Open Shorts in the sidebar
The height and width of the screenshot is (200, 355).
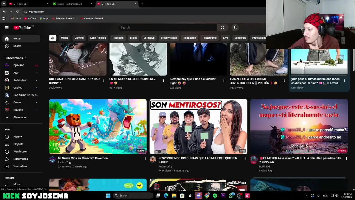pyautogui.click(x=21, y=46)
